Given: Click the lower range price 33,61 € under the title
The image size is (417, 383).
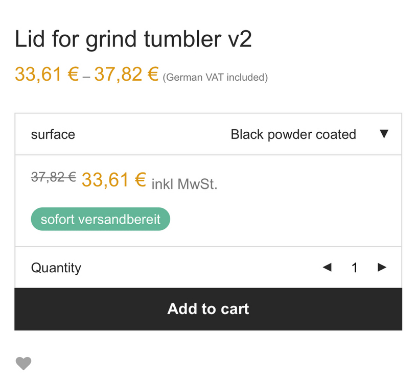Looking at the screenshot, I should [47, 75].
